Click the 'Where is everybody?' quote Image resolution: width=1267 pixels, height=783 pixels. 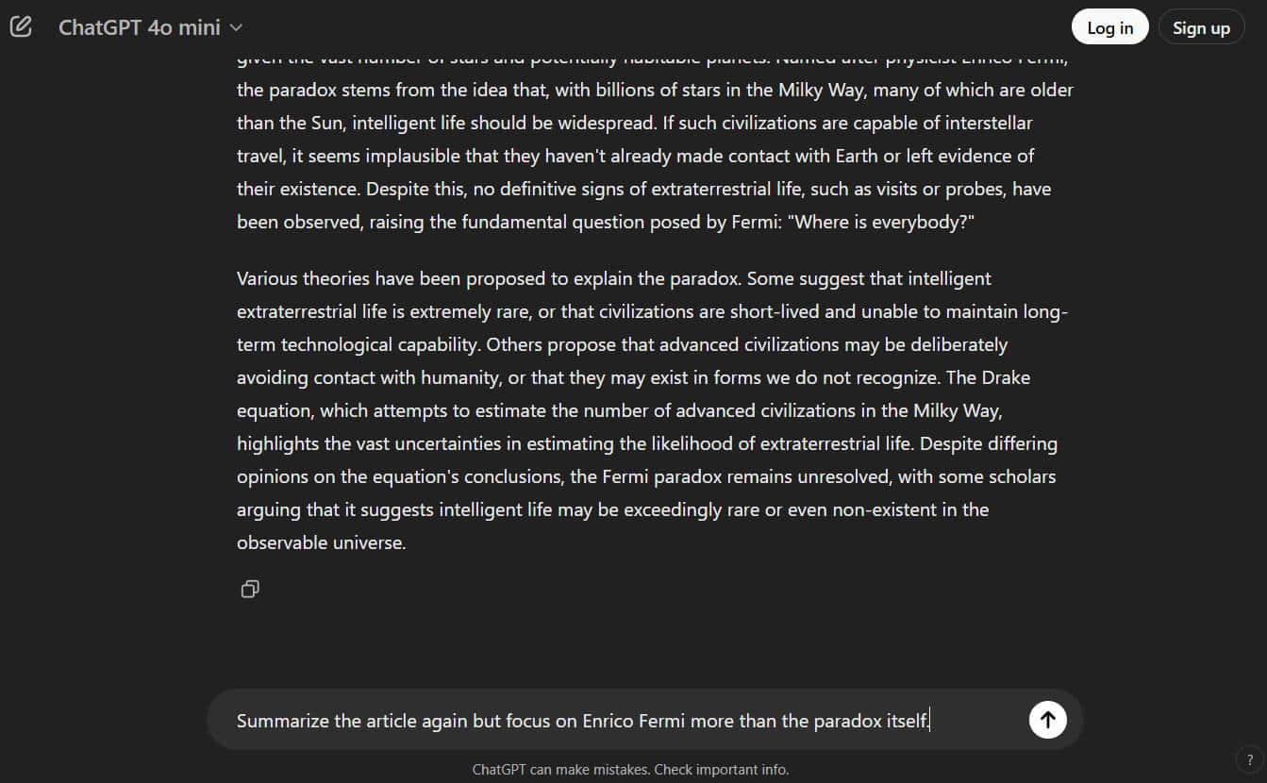point(885,222)
